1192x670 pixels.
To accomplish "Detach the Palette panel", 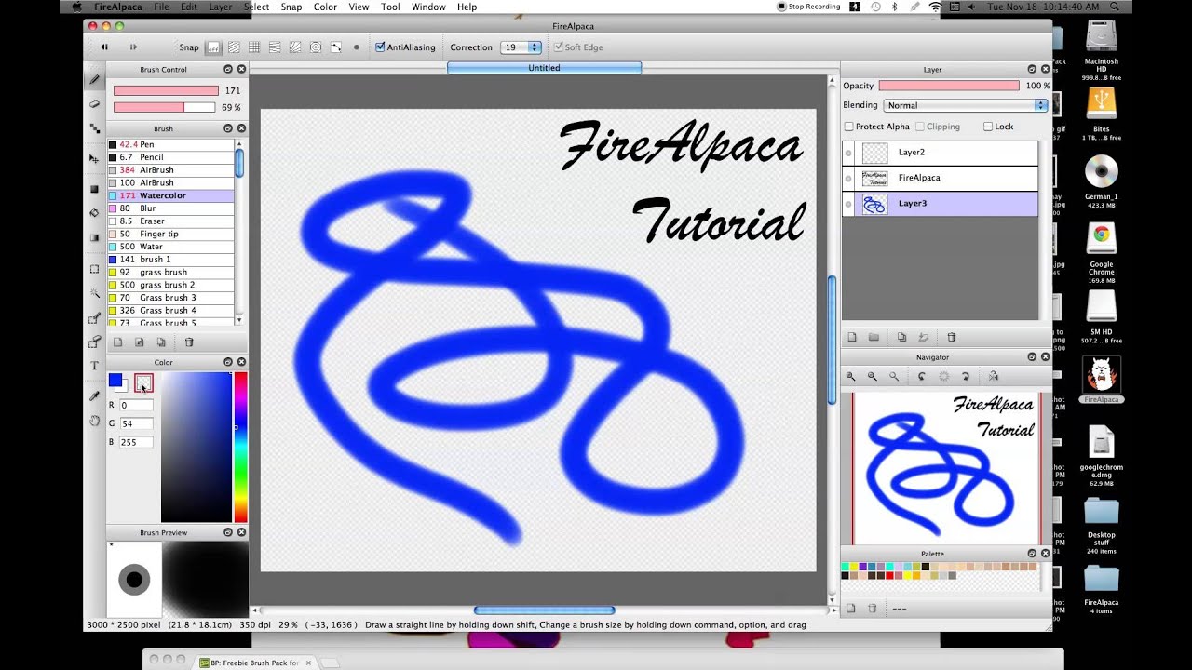I will click(x=1032, y=554).
